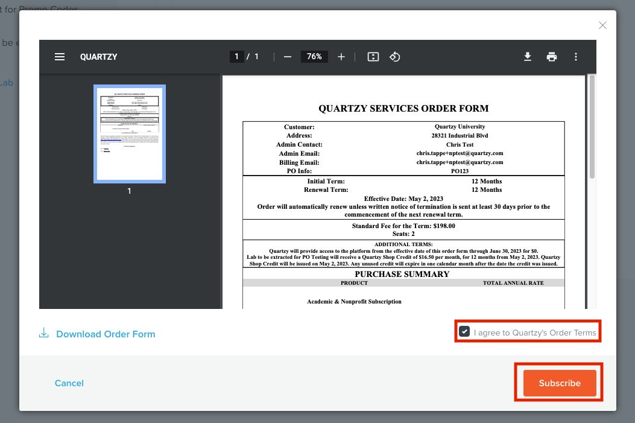Click the QUARTZY document title
The width and height of the screenshot is (635, 423).
(98, 57)
